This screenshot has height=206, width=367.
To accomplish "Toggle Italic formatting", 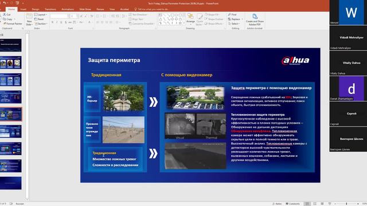I will pyautogui.click(x=57, y=22).
